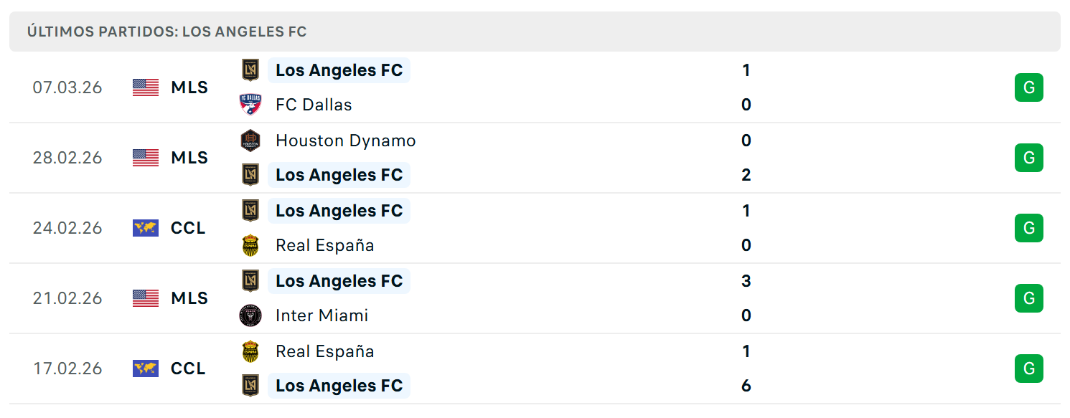The height and width of the screenshot is (418, 1070).
Task: Click the Inter Miami team crest
Action: pyautogui.click(x=250, y=315)
